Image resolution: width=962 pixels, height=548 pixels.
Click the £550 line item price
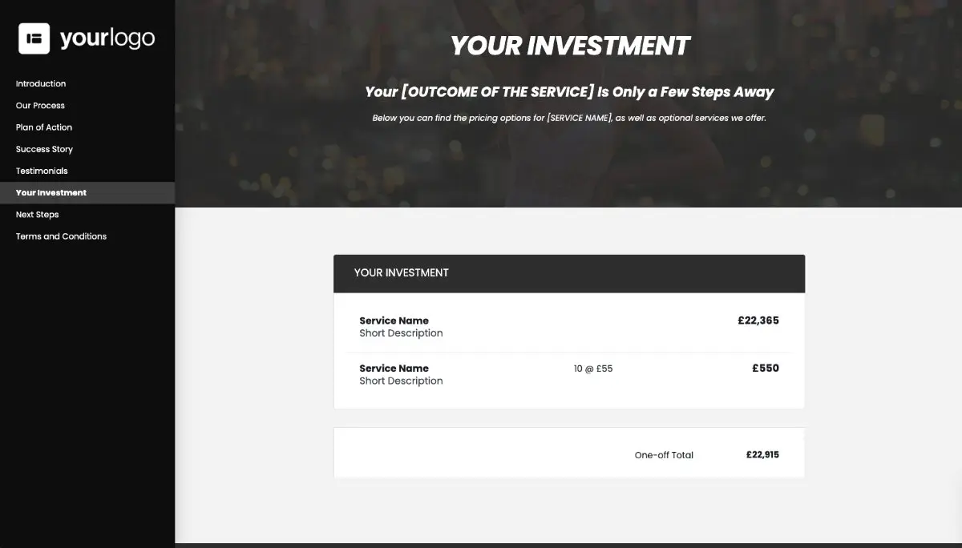[765, 368]
